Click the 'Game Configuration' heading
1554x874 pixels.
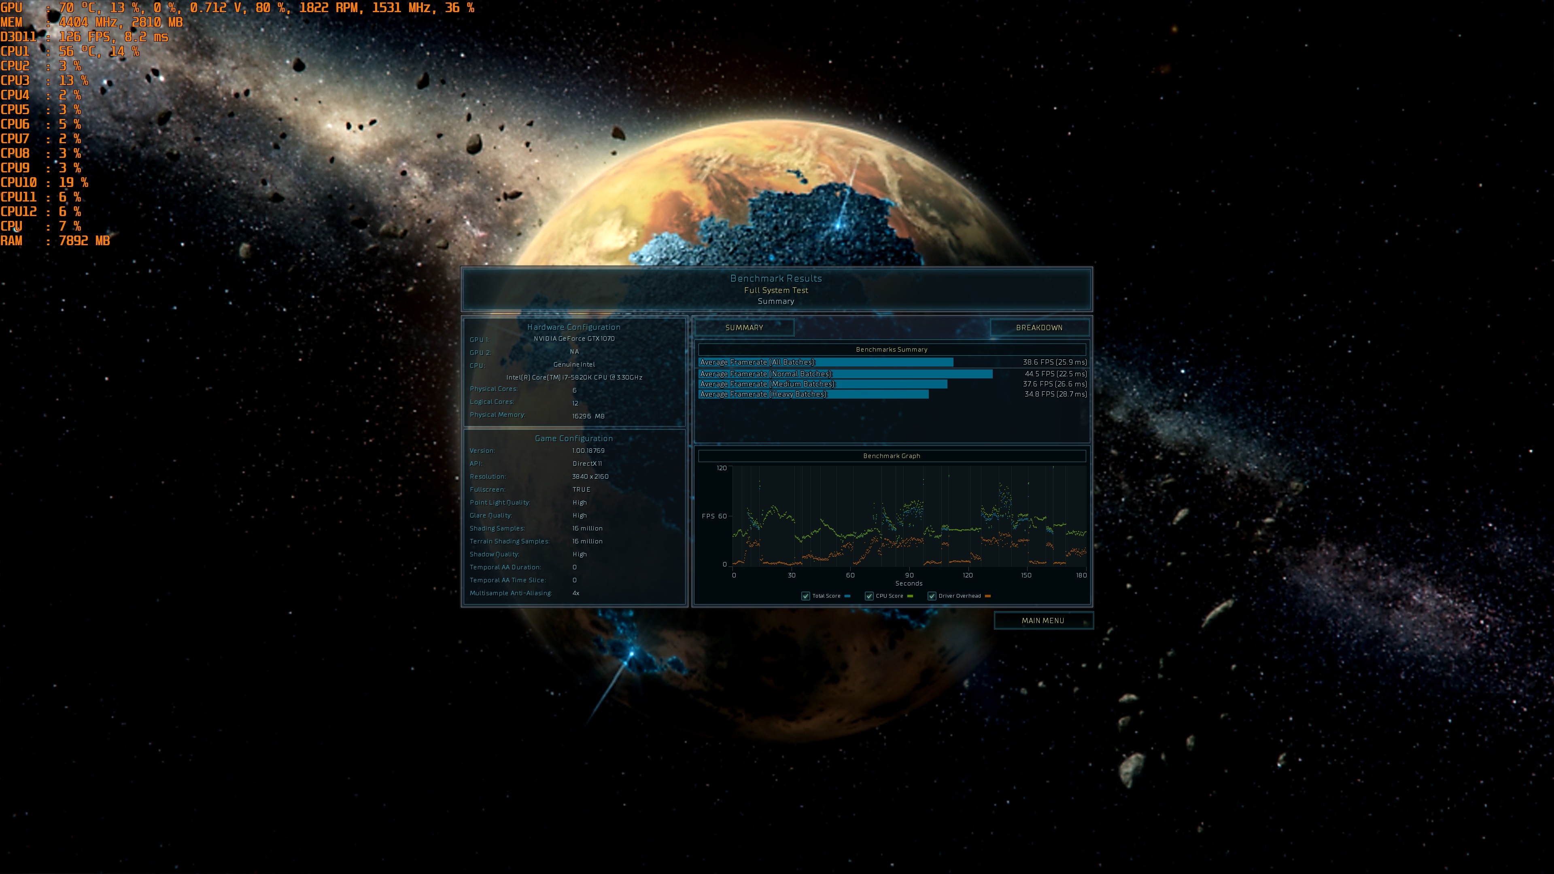pyautogui.click(x=574, y=439)
